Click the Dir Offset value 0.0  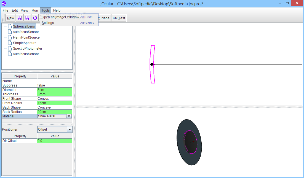tap(54, 141)
